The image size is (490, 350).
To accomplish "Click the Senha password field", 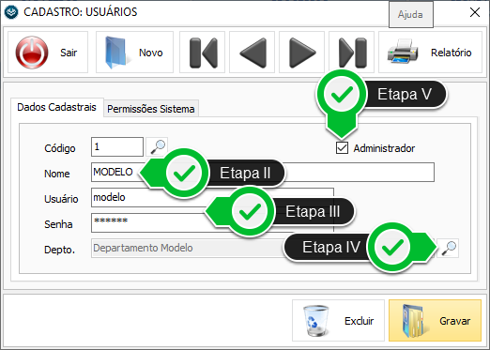I will tap(212, 222).
